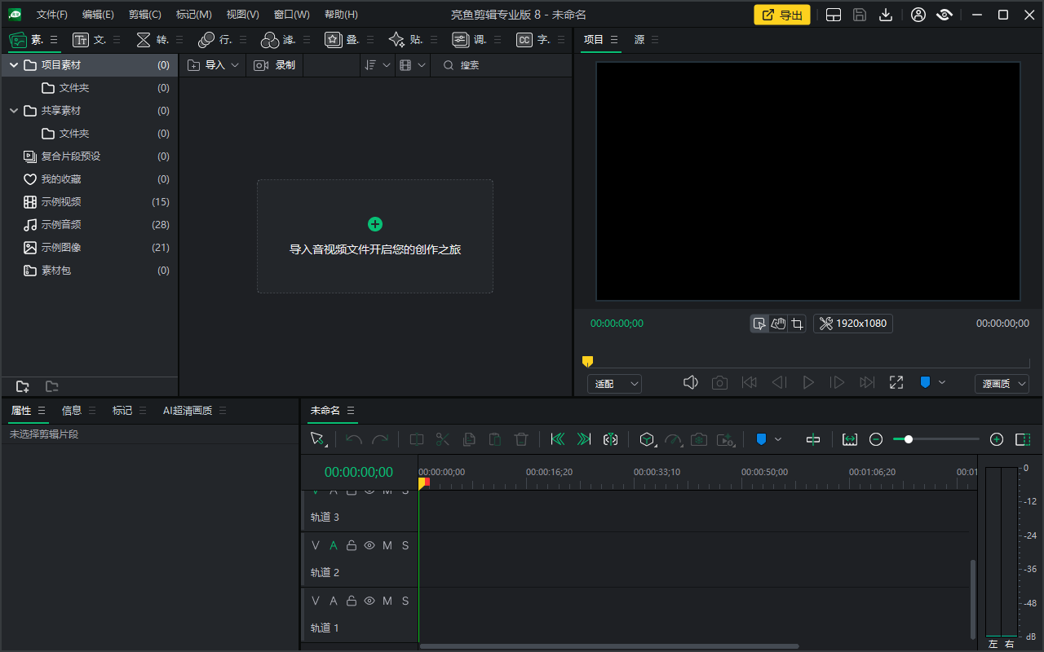Image resolution: width=1044 pixels, height=652 pixels.
Task: Click the timeline horizontal scrollbar
Action: (x=608, y=646)
